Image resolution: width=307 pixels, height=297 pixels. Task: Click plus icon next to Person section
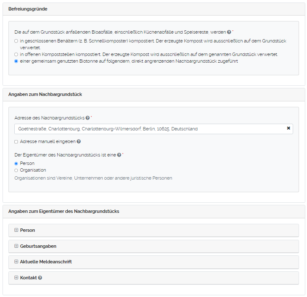(16, 230)
